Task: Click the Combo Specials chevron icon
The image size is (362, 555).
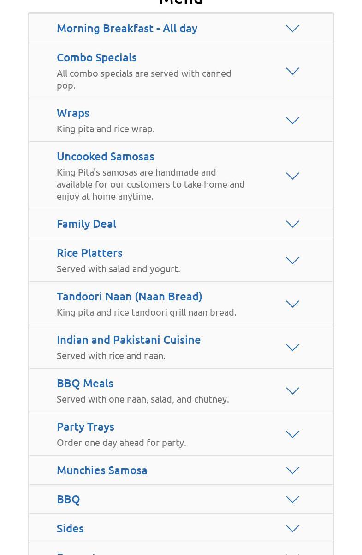Action: [x=292, y=71]
